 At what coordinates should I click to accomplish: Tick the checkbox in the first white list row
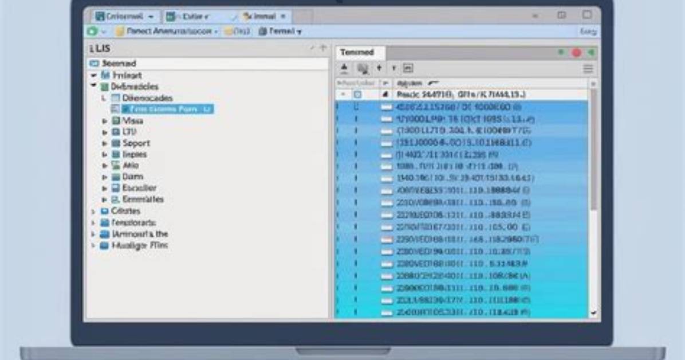pos(357,95)
